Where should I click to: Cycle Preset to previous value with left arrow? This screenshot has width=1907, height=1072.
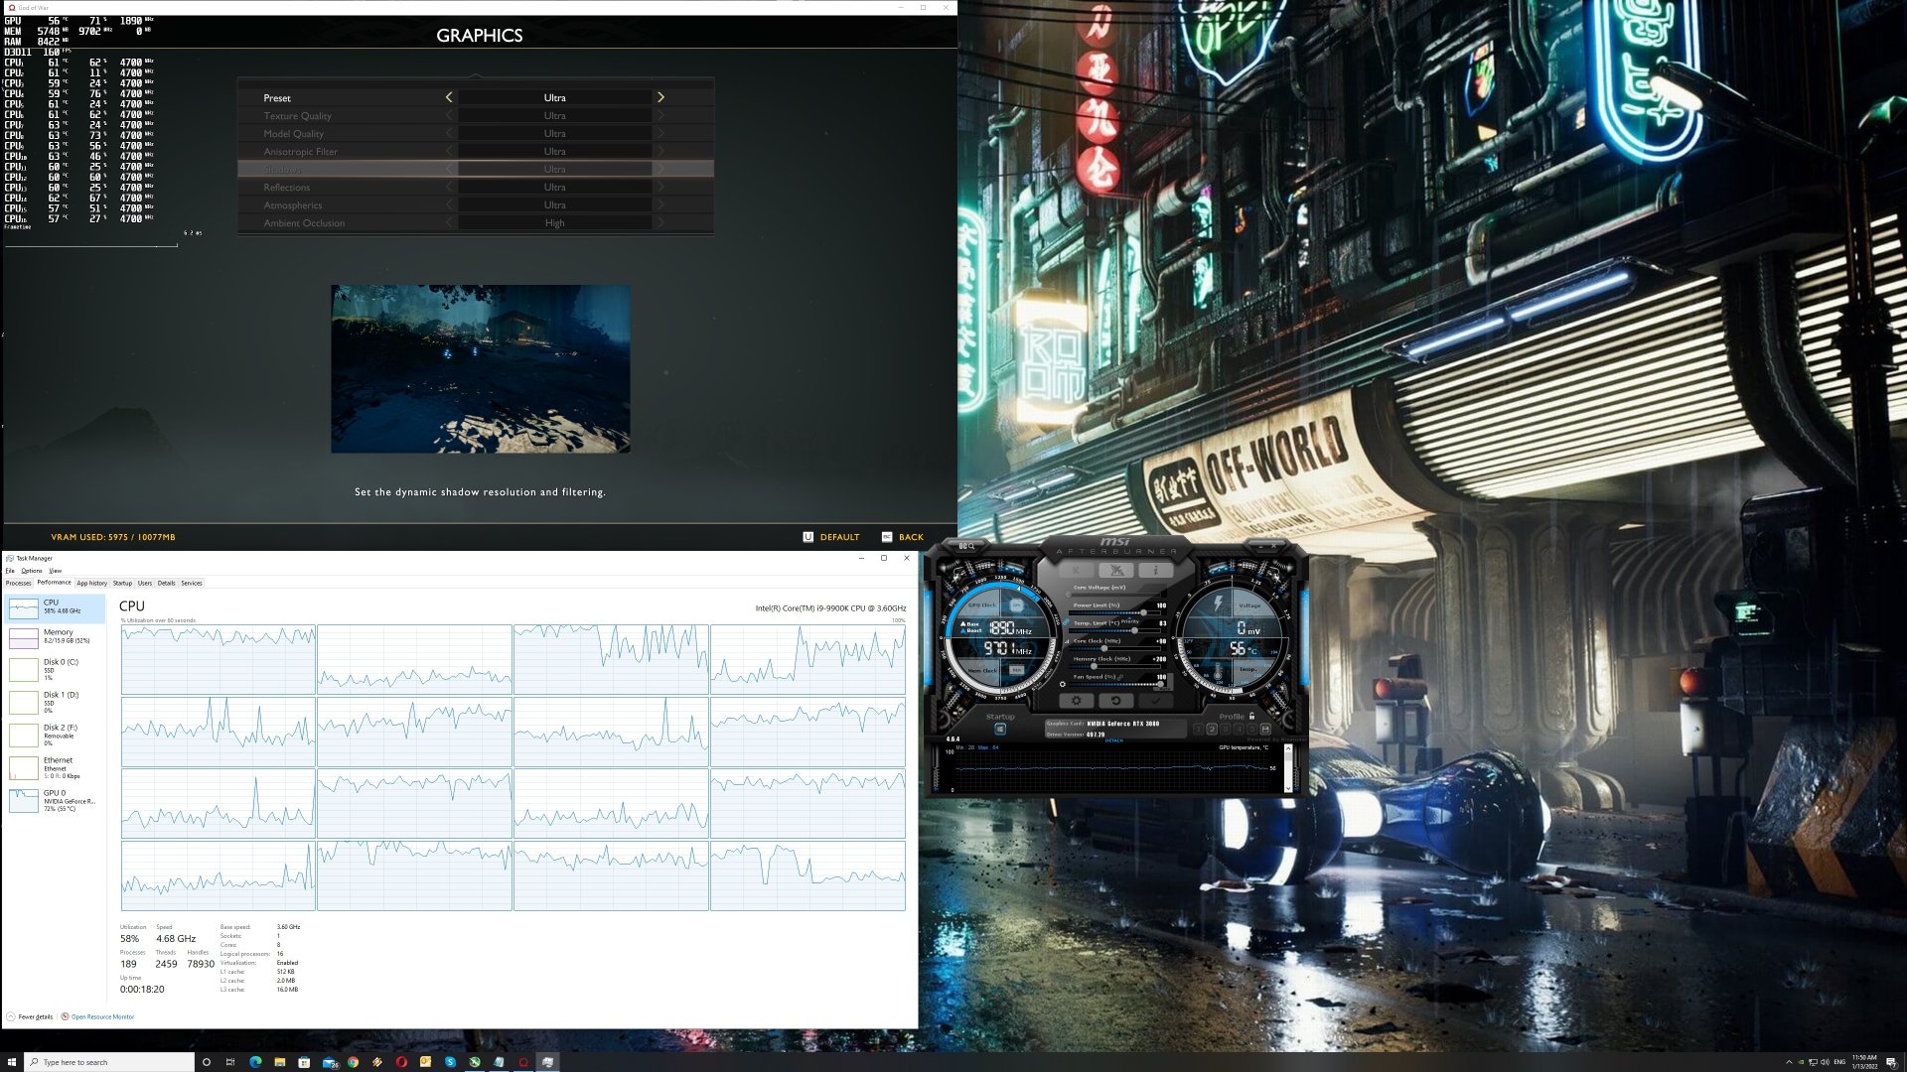click(x=449, y=97)
